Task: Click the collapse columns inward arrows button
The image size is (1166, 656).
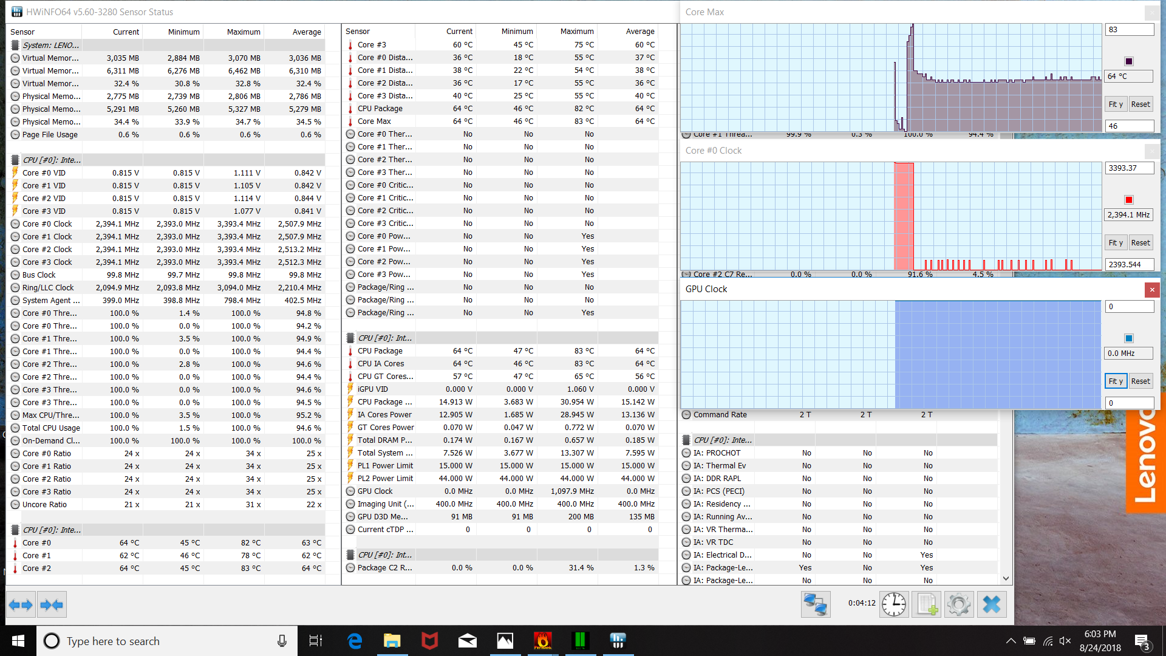Action: coord(51,605)
